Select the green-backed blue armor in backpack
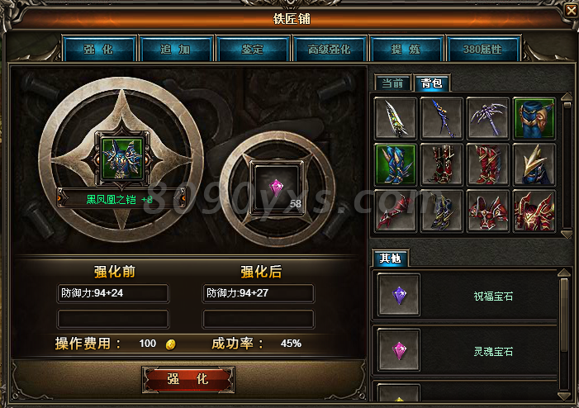Viewport: 579px width, 408px height. (x=534, y=118)
